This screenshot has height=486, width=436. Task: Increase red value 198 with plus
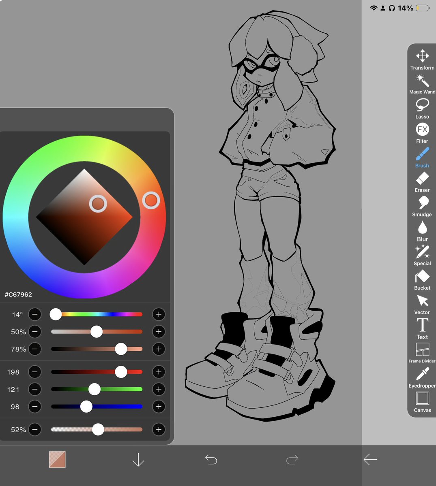click(159, 372)
